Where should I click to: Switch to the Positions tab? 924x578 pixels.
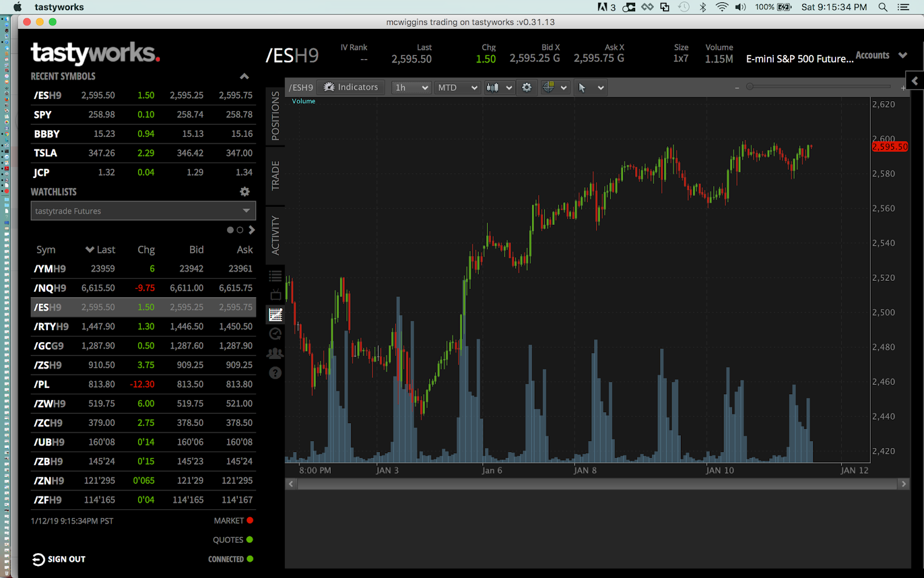(275, 116)
